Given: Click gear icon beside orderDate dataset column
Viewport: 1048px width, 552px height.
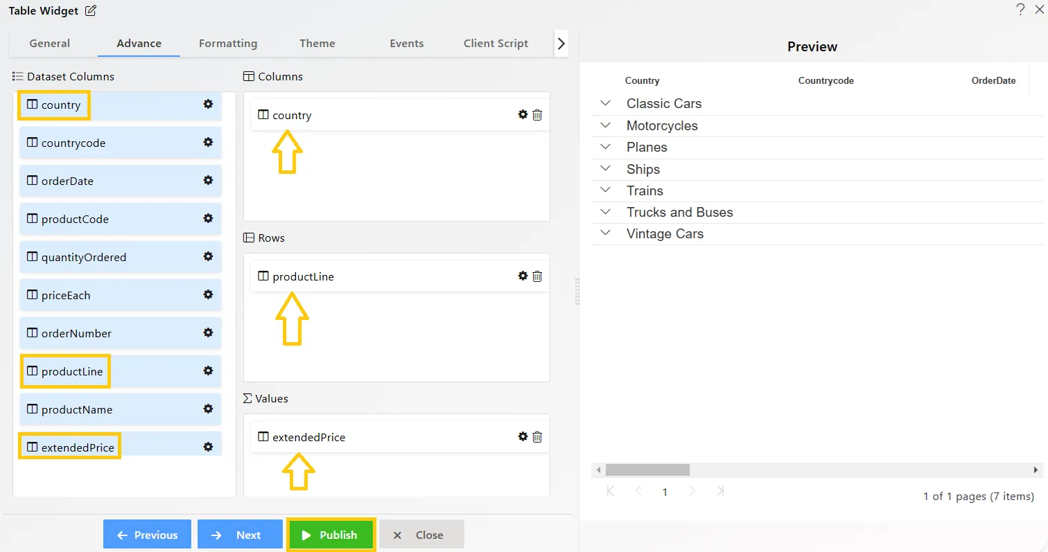Looking at the screenshot, I should (x=207, y=180).
